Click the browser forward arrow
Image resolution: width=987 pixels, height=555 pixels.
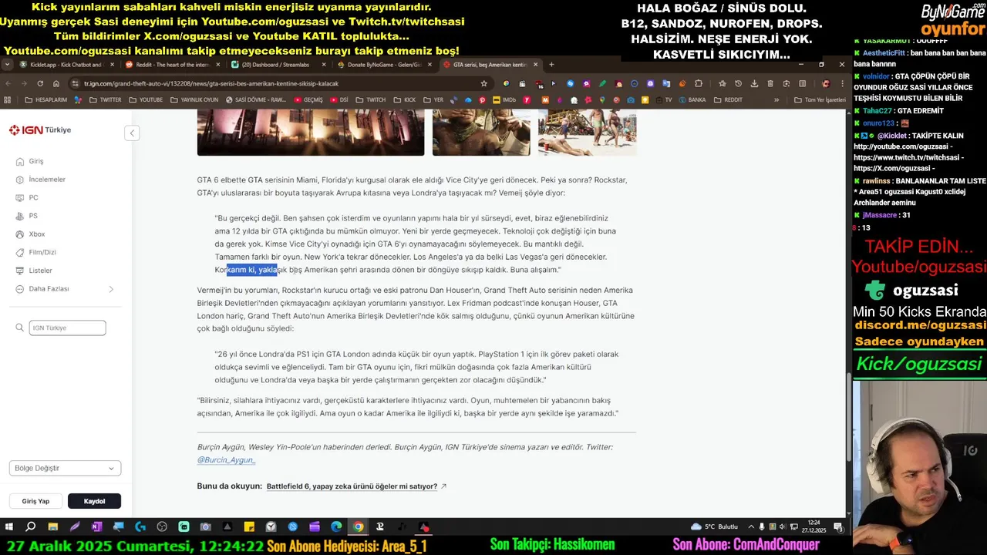tap(24, 83)
